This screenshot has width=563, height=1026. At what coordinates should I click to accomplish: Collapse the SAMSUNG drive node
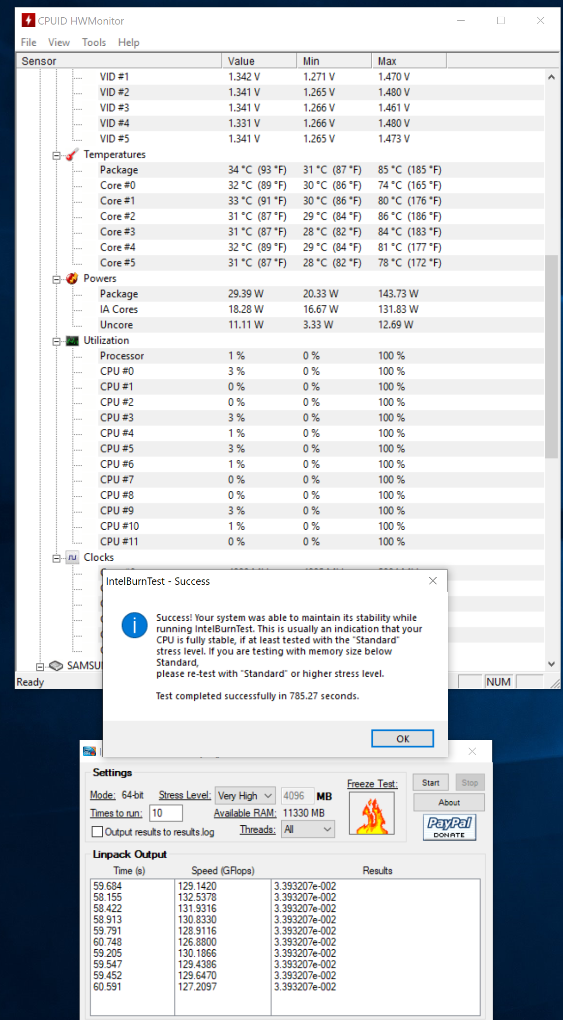40,666
